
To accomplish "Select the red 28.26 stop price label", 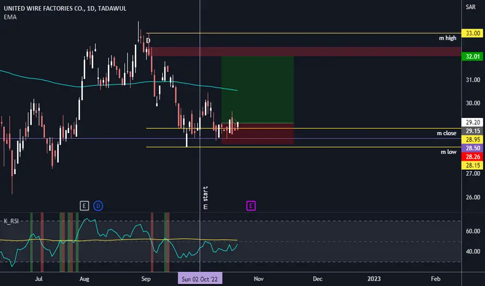I will [x=473, y=157].
